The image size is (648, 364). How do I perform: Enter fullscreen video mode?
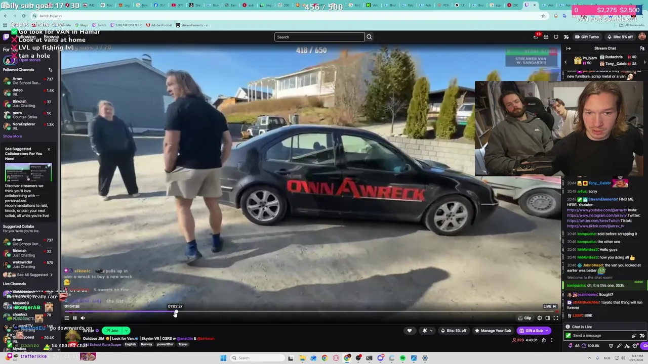(x=556, y=318)
